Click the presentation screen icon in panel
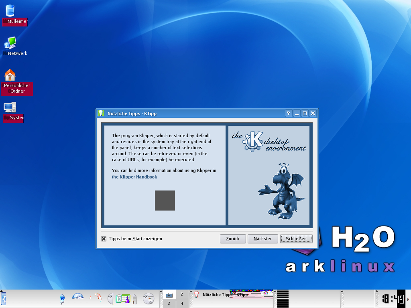 tap(149, 298)
